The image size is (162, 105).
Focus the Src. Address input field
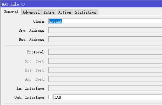105,30
